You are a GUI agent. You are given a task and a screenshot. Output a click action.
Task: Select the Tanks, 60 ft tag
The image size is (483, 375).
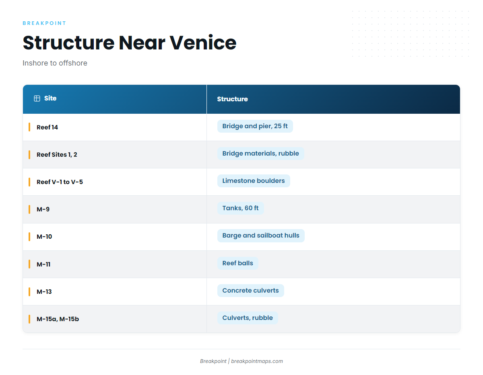coord(241,208)
